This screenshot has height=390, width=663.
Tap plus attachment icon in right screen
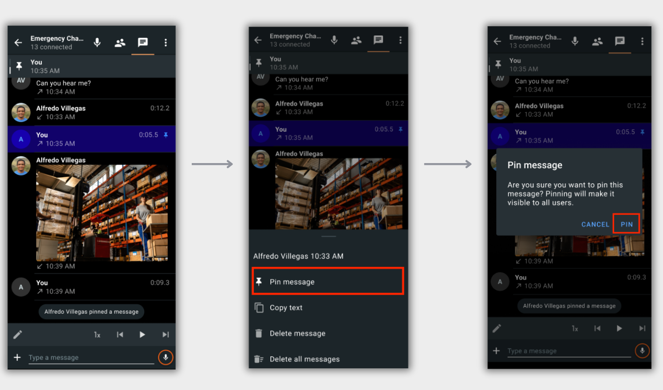point(496,351)
